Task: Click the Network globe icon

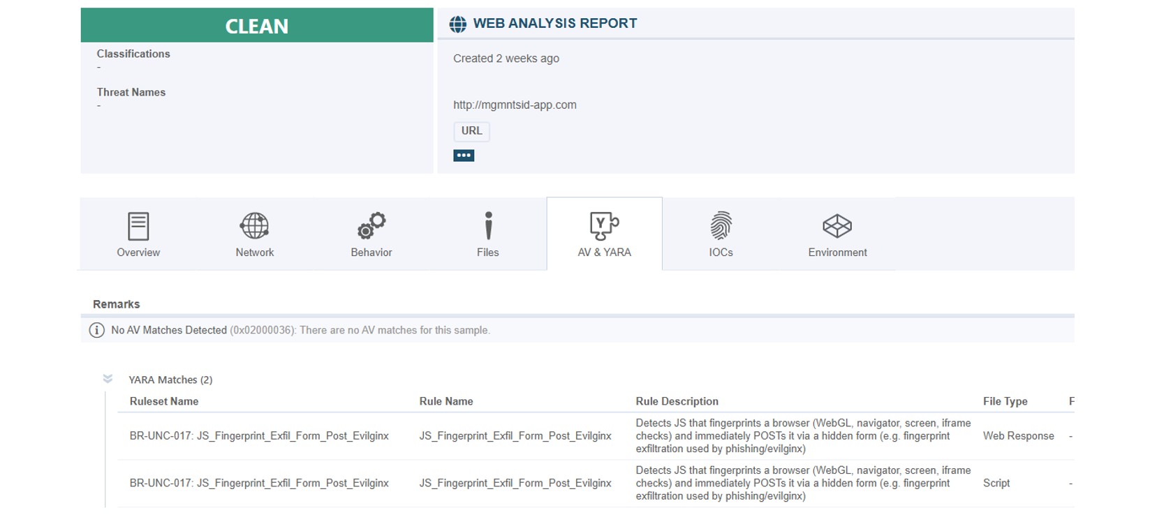Action: [x=254, y=226]
